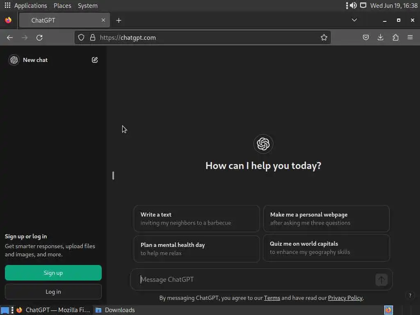Open the help question mark button
The image size is (420, 315).
coord(410,295)
